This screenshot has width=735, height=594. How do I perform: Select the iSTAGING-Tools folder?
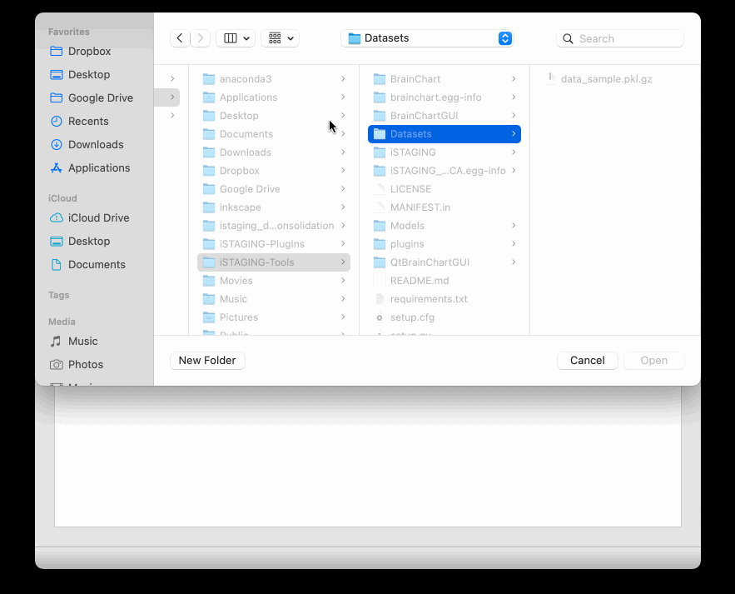(274, 262)
